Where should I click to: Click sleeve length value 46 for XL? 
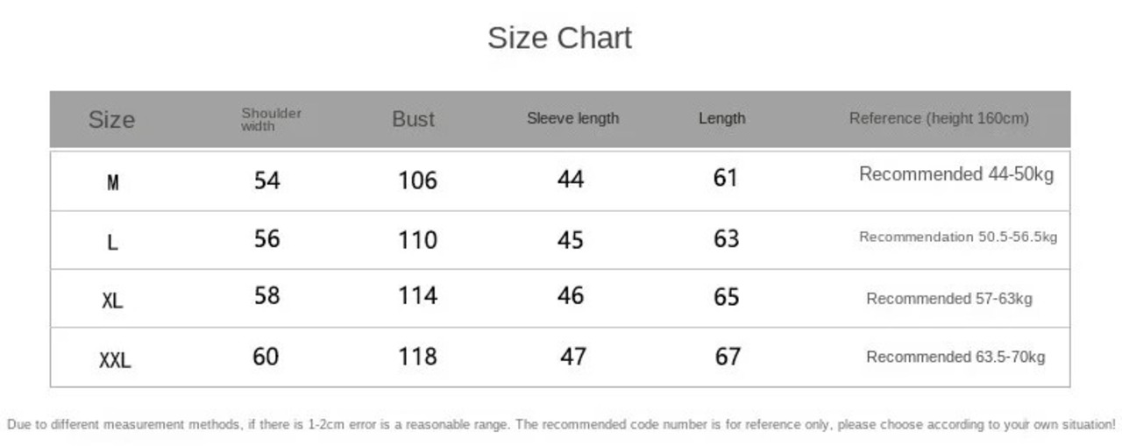pos(570,296)
